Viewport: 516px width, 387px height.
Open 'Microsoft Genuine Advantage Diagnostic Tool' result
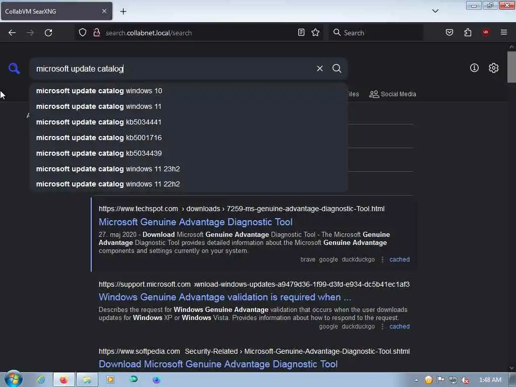(196, 222)
